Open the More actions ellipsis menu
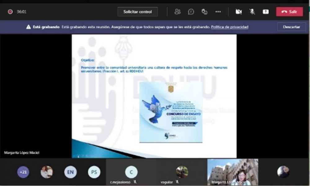The width and height of the screenshot is (310, 186). click(218, 12)
